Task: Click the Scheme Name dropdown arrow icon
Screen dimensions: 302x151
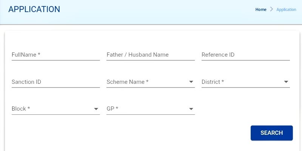Action: point(191,82)
